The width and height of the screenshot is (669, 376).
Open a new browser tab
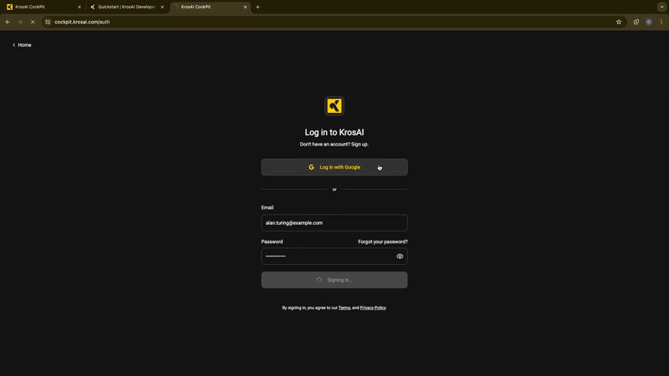point(258,7)
